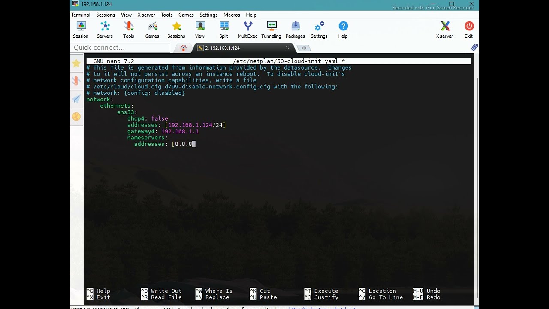
Task: Click the nano Cut shortcut label
Action: tap(265, 291)
